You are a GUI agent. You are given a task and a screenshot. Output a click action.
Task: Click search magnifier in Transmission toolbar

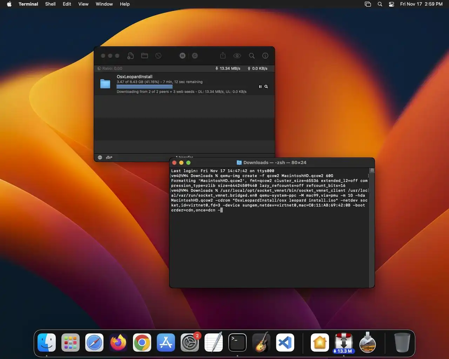252,56
